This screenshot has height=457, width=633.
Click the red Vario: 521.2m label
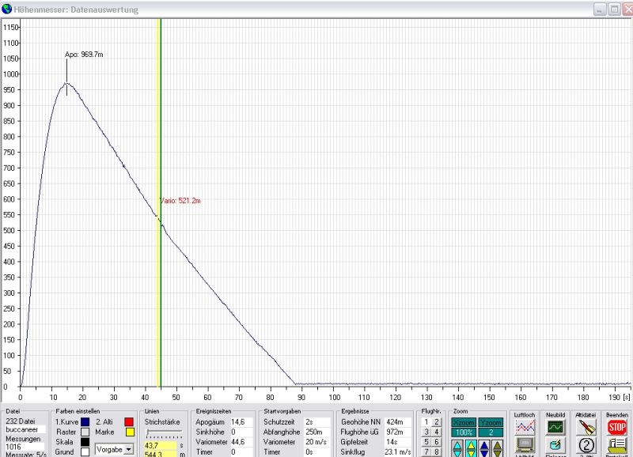pyautogui.click(x=180, y=201)
